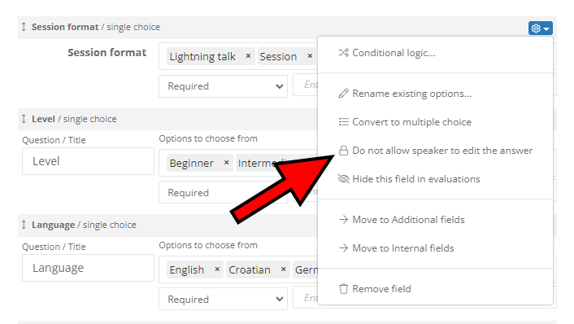Remove the Croatian option tag

283,269
